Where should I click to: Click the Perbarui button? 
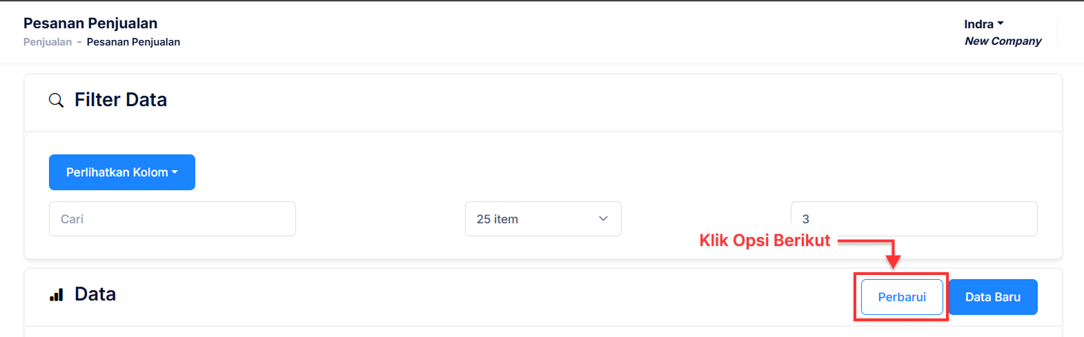coord(902,297)
